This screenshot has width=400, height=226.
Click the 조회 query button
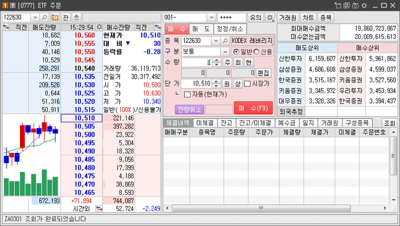coord(389,123)
